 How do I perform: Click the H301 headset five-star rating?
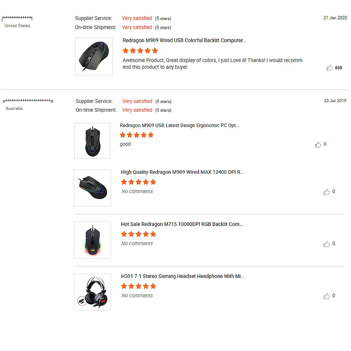pyautogui.click(x=138, y=286)
